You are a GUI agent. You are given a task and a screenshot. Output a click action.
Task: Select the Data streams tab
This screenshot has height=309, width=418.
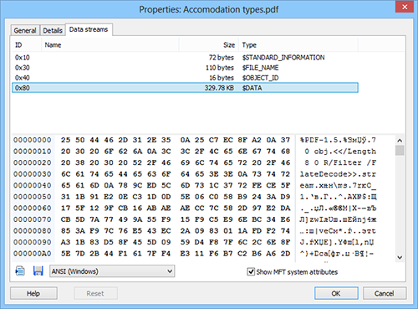tap(89, 29)
